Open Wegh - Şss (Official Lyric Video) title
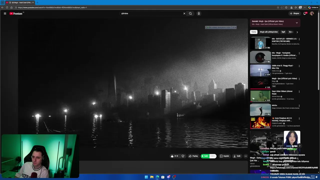320x180 pixels. (284, 78)
